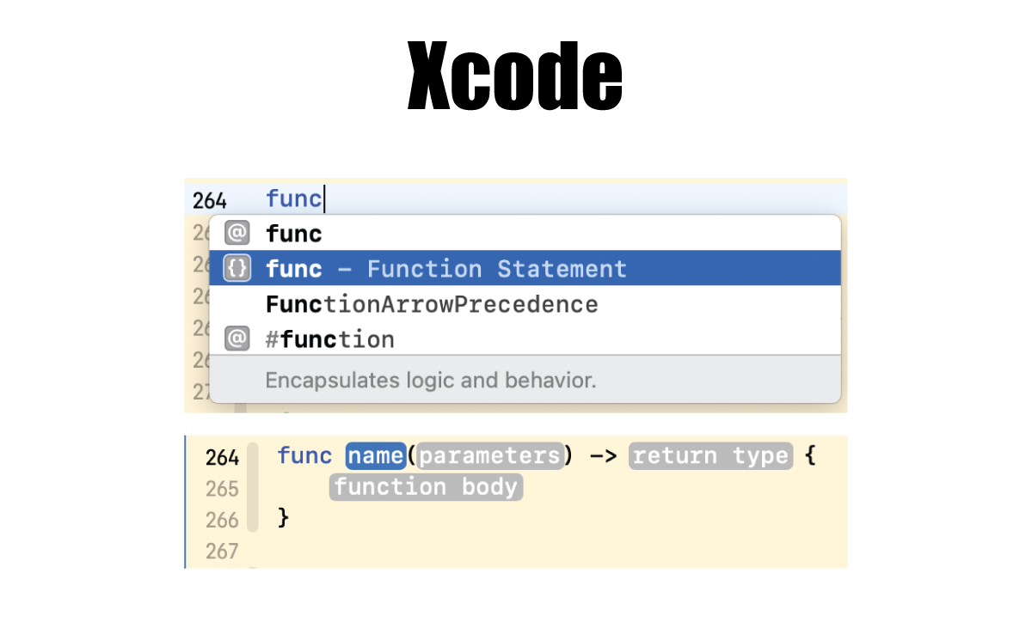Click line number 267 in the gutter
The width and height of the screenshot is (1032, 622).
[222, 551]
